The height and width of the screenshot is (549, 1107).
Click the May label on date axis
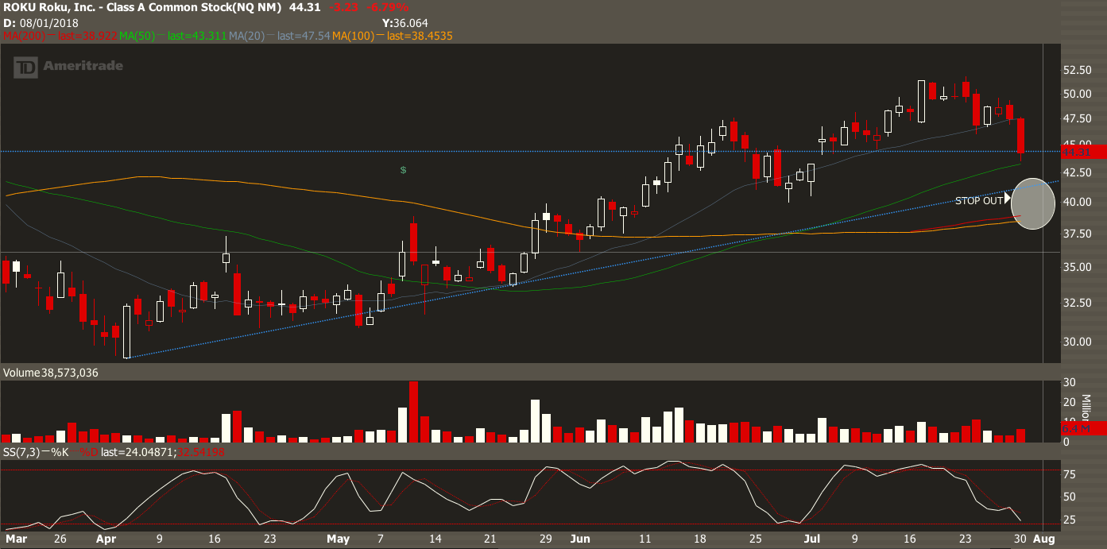[338, 539]
